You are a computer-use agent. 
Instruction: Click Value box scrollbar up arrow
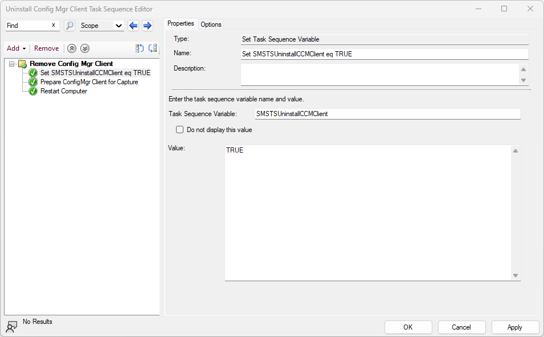point(516,151)
